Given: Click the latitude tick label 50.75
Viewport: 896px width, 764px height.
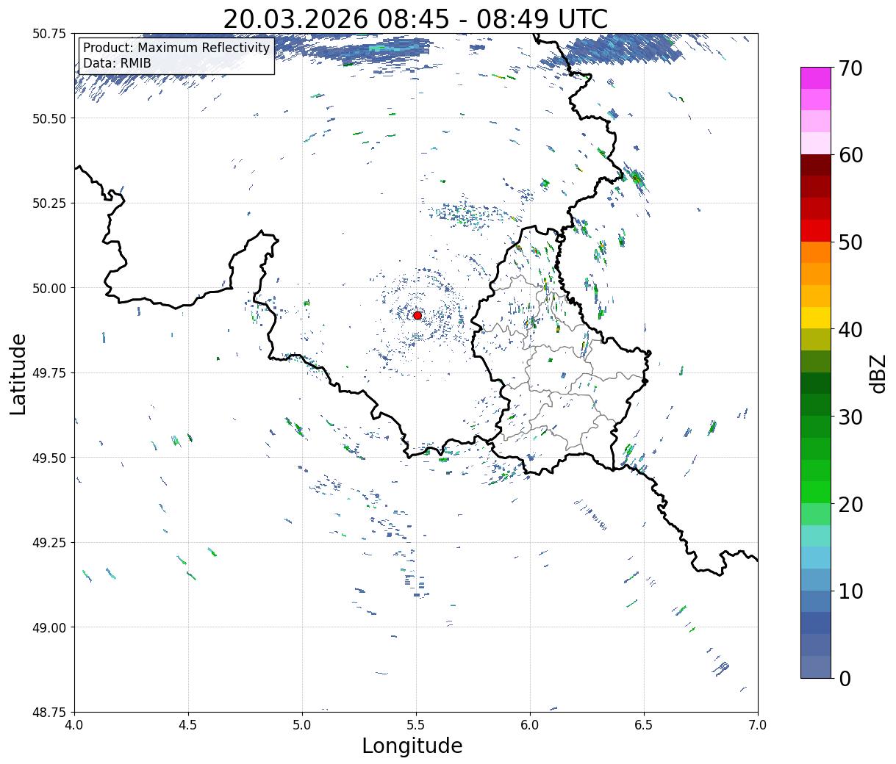Looking at the screenshot, I should [x=49, y=34].
